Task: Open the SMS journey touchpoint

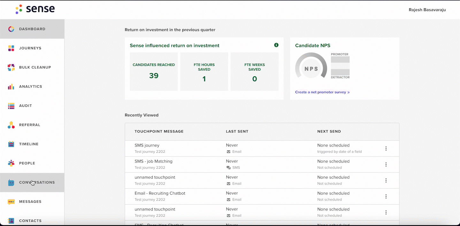Action: point(147,145)
